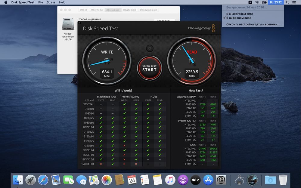
Task: Switch to the Обзор tab
Action: pos(83,10)
